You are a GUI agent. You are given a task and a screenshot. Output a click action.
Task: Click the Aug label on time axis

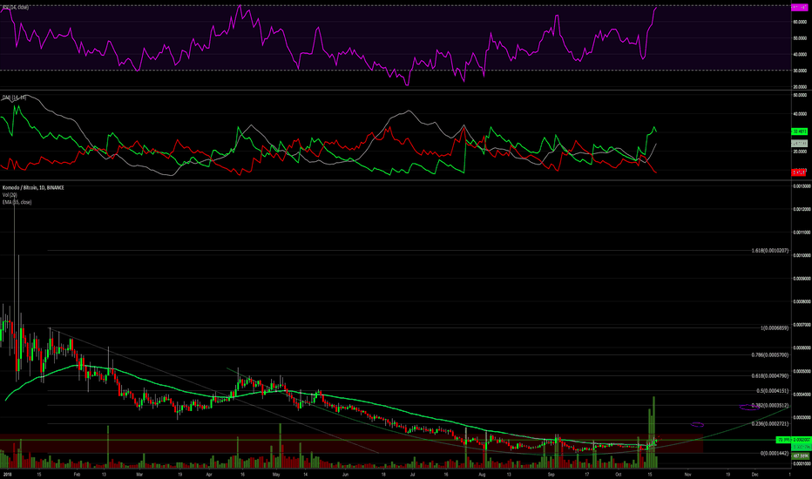click(x=482, y=474)
